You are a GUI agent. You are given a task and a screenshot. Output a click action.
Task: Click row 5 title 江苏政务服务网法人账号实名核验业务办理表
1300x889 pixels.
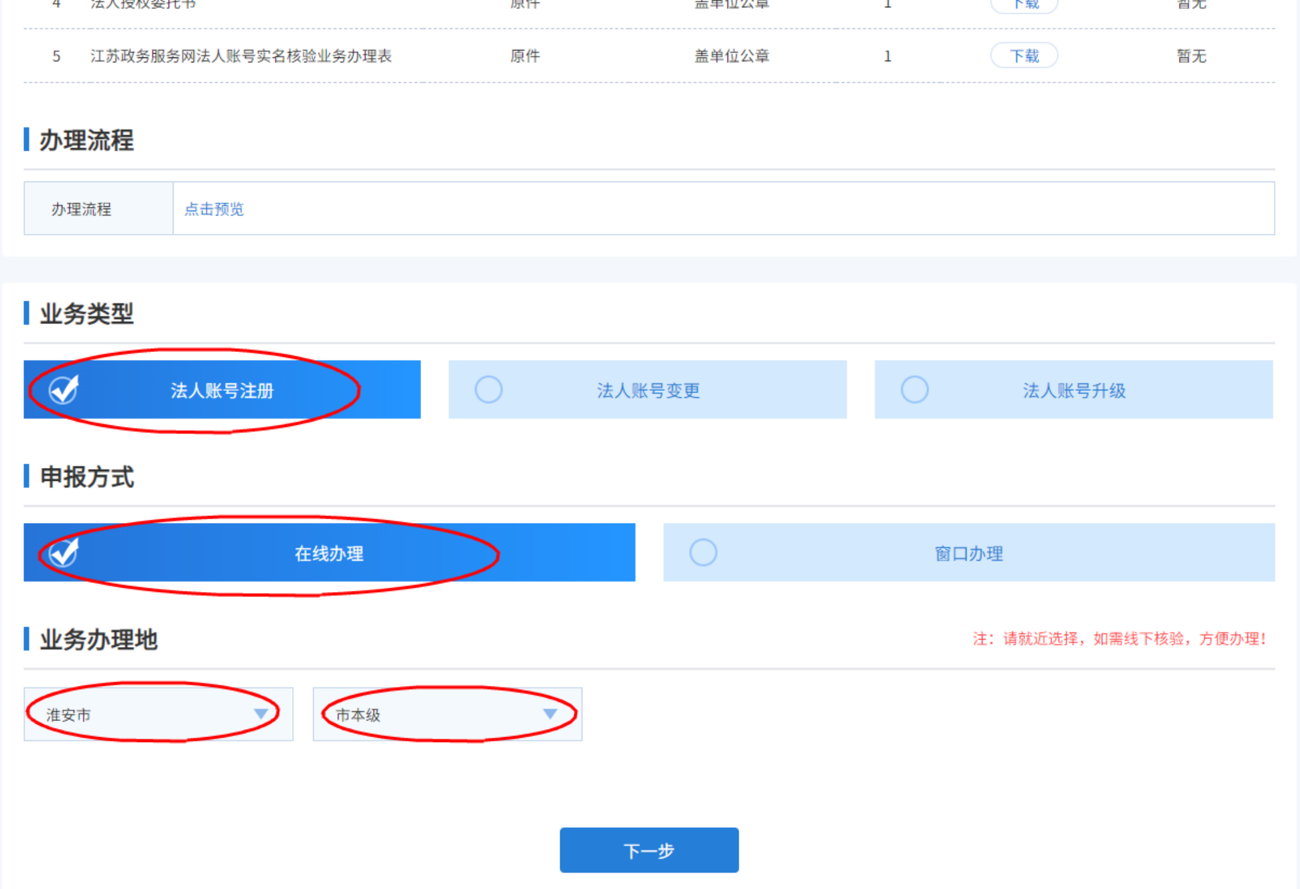[x=241, y=56]
